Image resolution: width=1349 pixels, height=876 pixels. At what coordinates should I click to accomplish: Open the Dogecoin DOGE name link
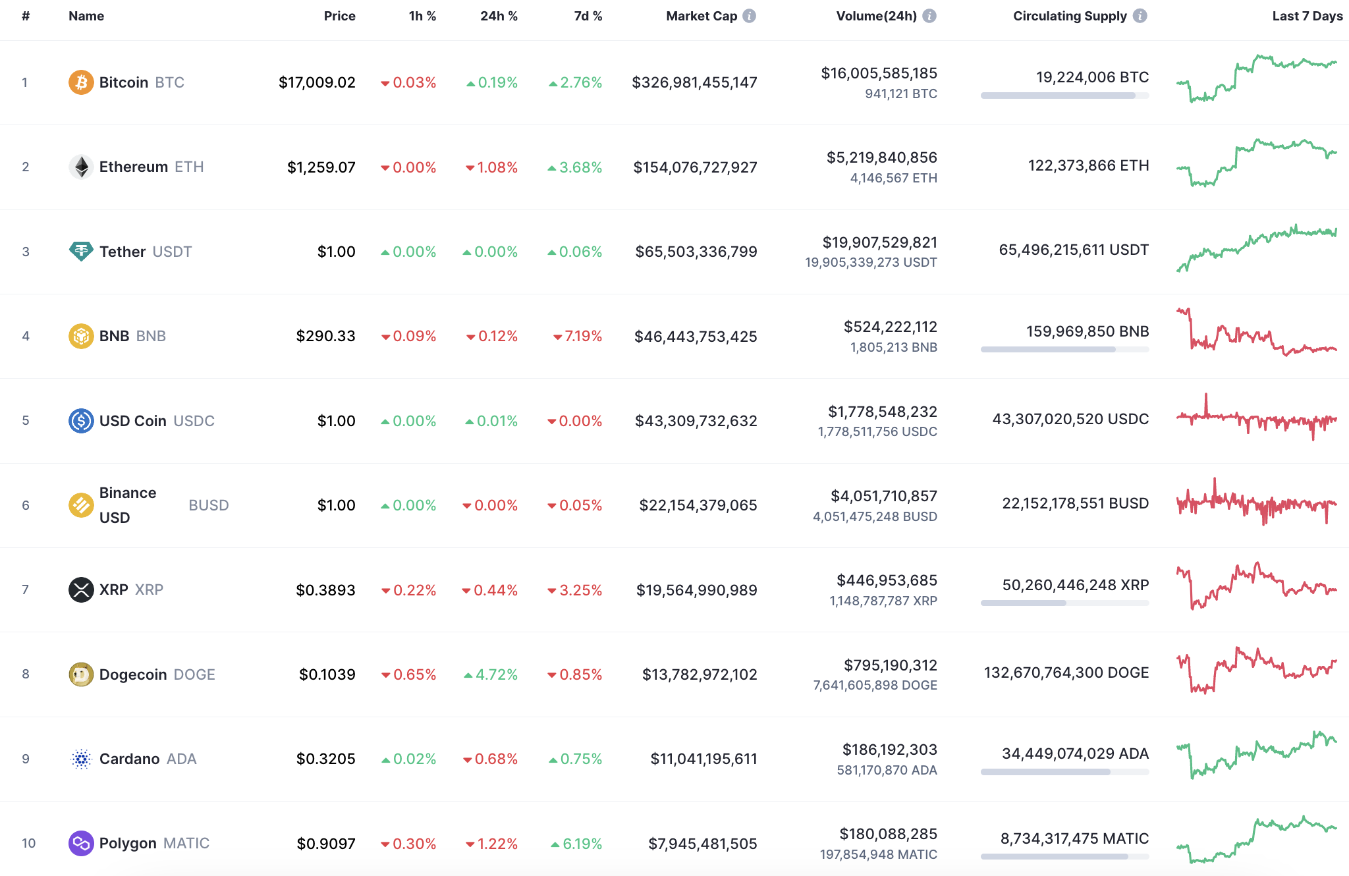[x=133, y=674]
